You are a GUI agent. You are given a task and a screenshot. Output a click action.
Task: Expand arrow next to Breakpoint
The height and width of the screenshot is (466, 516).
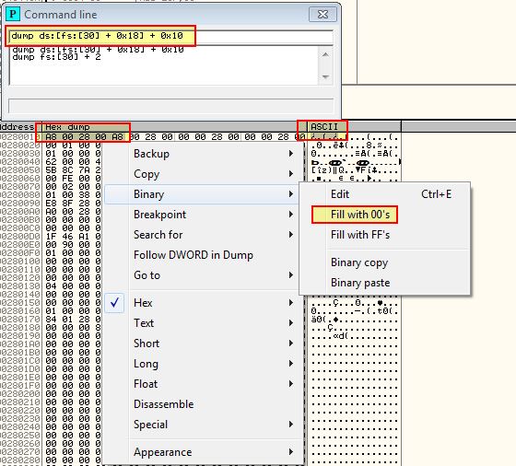(x=291, y=215)
